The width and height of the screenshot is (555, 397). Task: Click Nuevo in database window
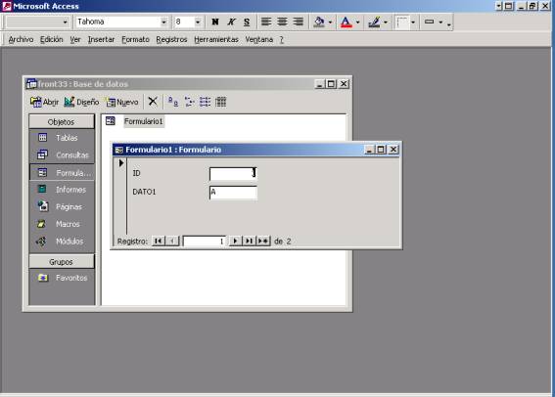point(122,102)
